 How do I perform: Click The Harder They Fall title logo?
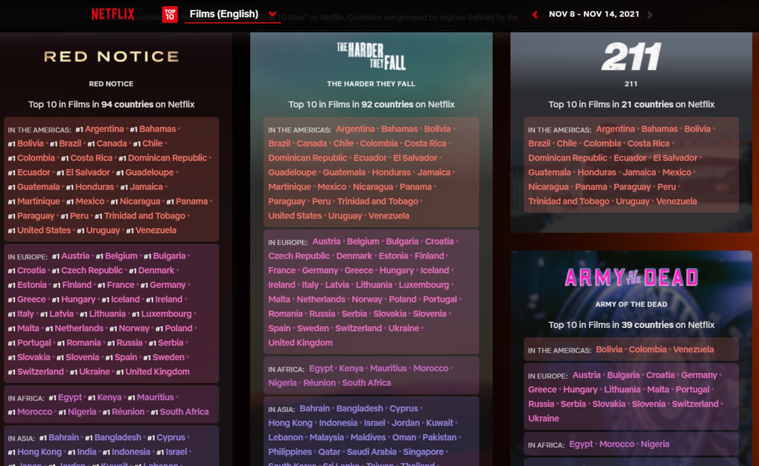pyautogui.click(x=371, y=56)
